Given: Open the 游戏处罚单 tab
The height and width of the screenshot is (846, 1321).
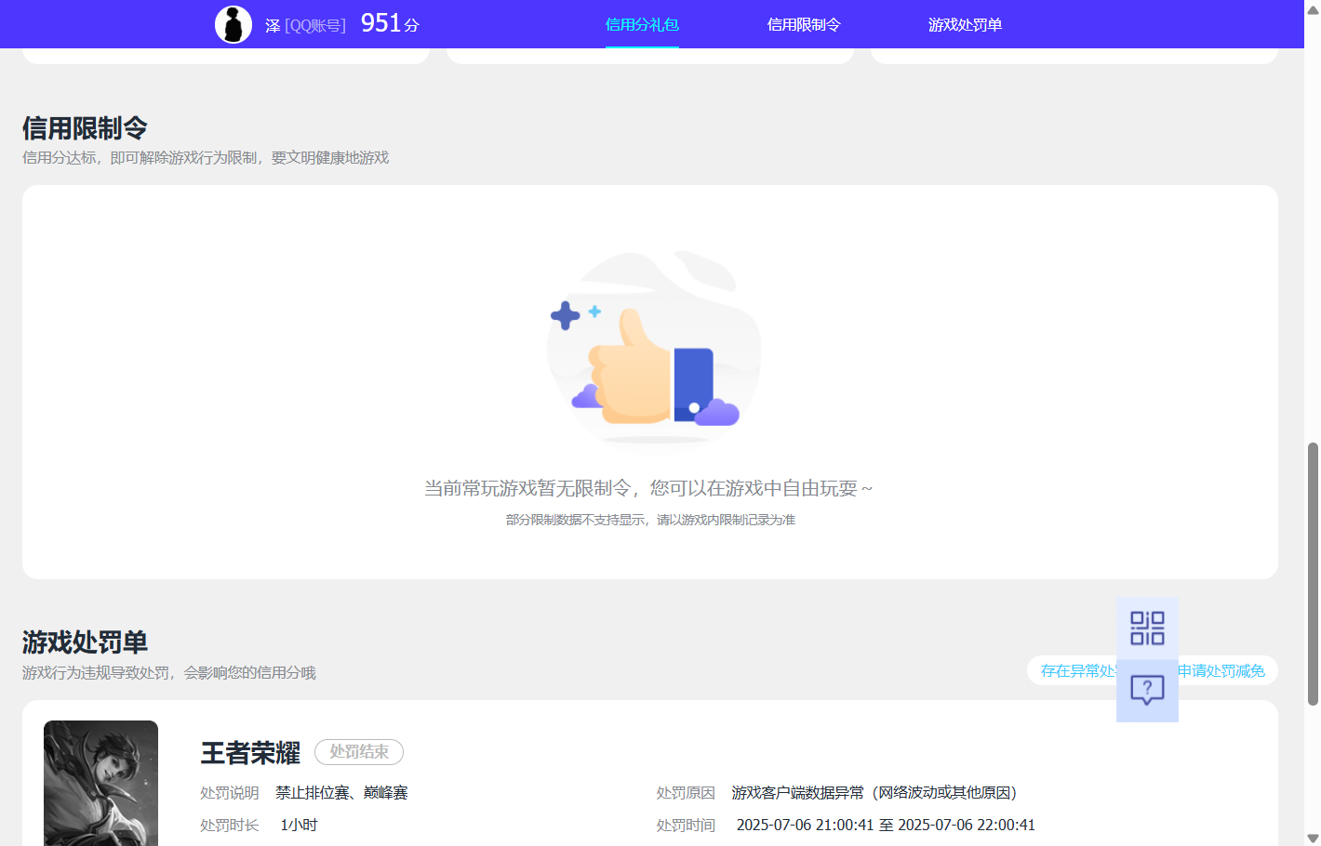Looking at the screenshot, I should tap(965, 25).
